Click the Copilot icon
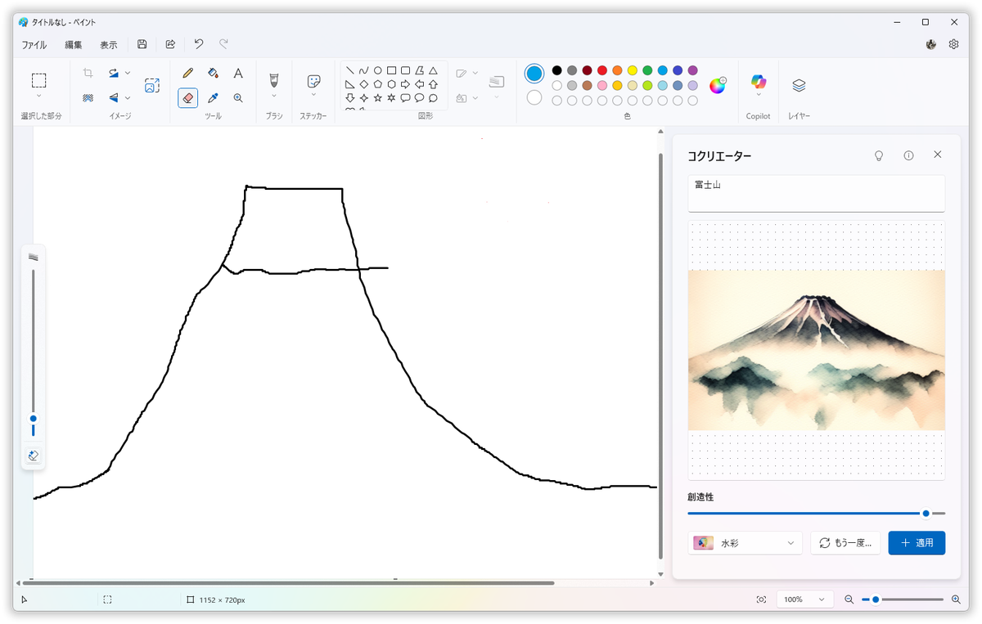This screenshot has width=982, height=624. [x=759, y=81]
